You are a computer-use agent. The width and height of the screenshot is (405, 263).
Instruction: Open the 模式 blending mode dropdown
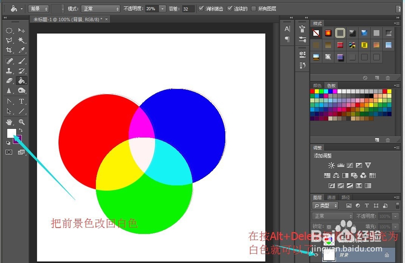click(100, 8)
